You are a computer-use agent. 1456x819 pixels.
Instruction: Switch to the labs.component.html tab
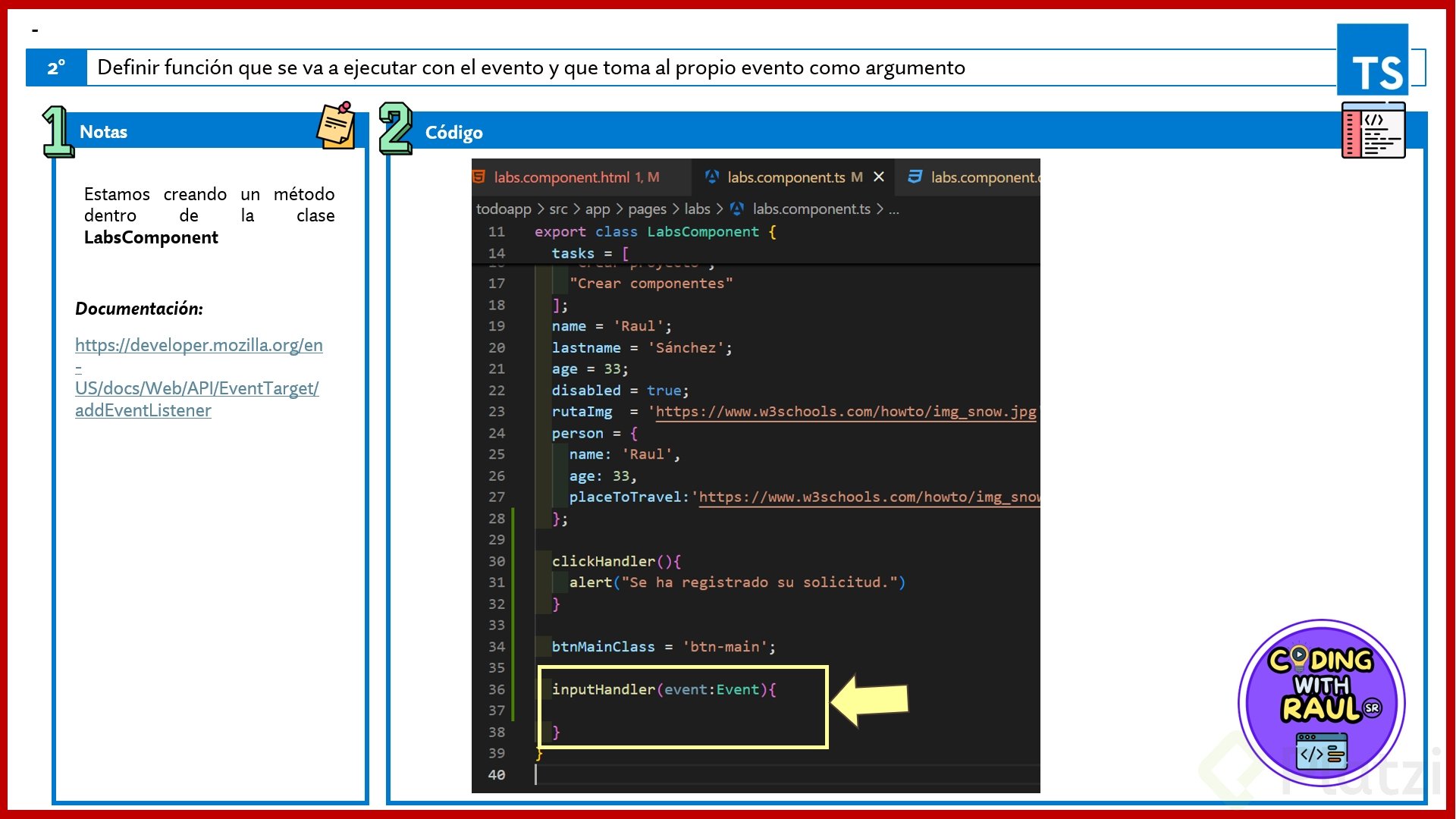coord(561,177)
